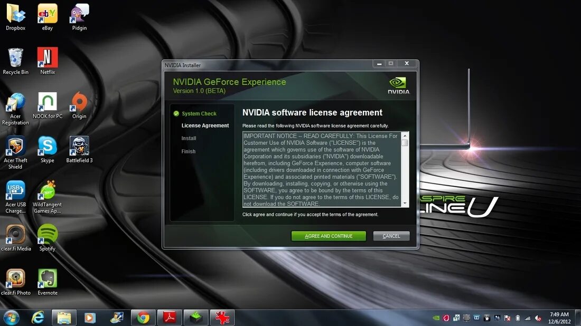Open the clock showing 7:49 AM
This screenshot has height=326, width=581.
559,318
